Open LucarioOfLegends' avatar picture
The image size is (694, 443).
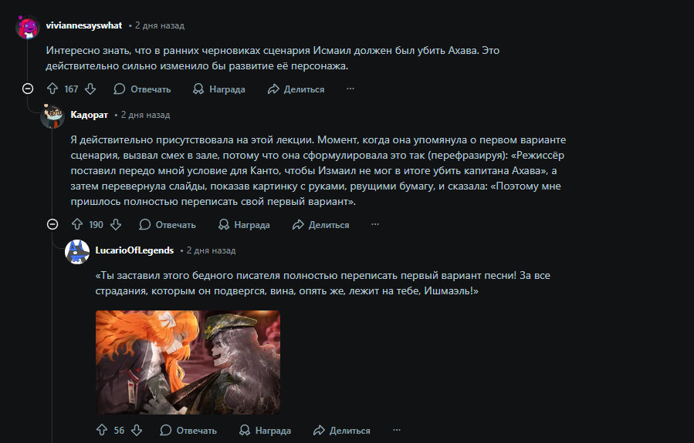click(x=77, y=252)
